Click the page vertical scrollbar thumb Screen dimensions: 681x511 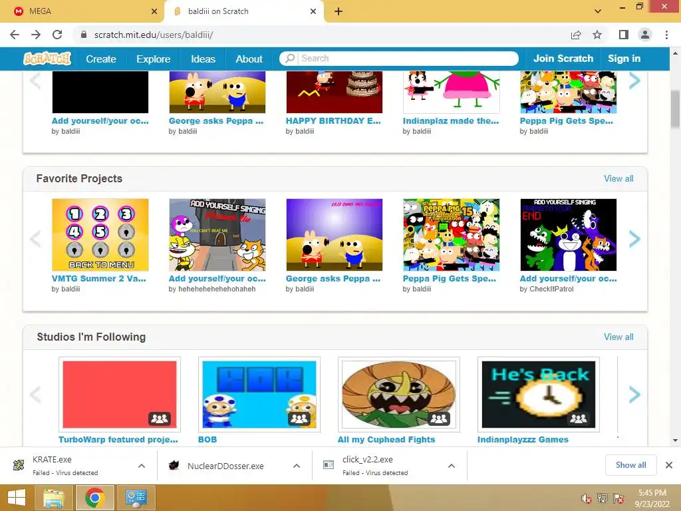675,109
